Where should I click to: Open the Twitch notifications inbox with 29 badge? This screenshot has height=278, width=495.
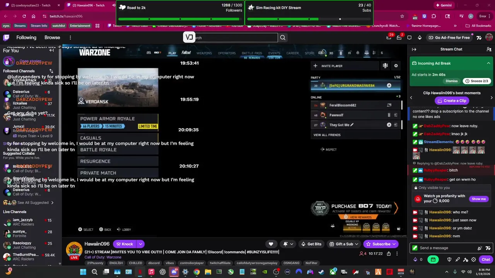point(389,37)
